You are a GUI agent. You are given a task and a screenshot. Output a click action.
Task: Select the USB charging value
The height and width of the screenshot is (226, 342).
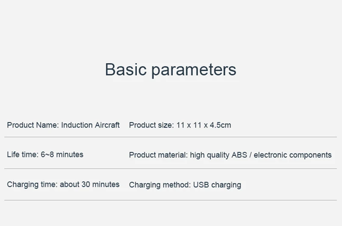(217, 185)
